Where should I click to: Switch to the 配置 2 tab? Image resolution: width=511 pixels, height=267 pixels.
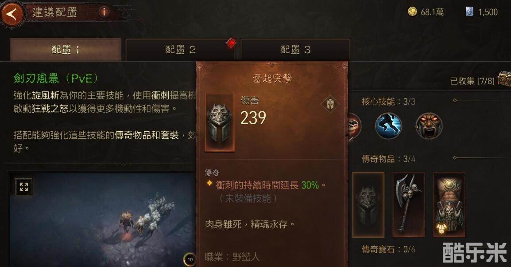[x=181, y=50]
